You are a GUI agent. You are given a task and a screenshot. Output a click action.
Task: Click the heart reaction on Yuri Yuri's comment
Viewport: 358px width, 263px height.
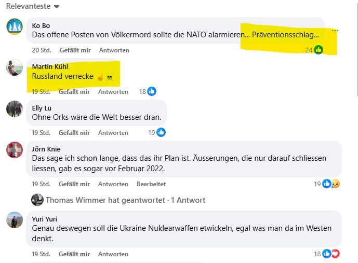pos(335,254)
